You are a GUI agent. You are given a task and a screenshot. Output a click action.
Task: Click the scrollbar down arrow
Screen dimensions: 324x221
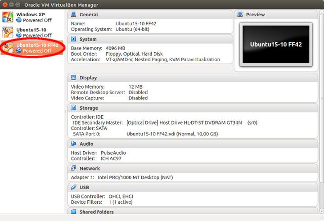click(x=321, y=211)
